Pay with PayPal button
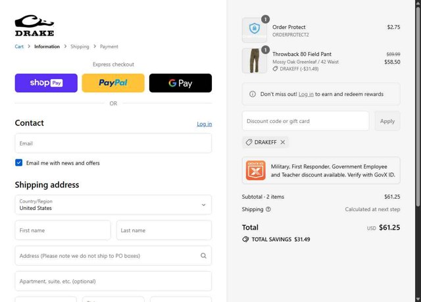This screenshot has width=421, height=302. point(113,83)
